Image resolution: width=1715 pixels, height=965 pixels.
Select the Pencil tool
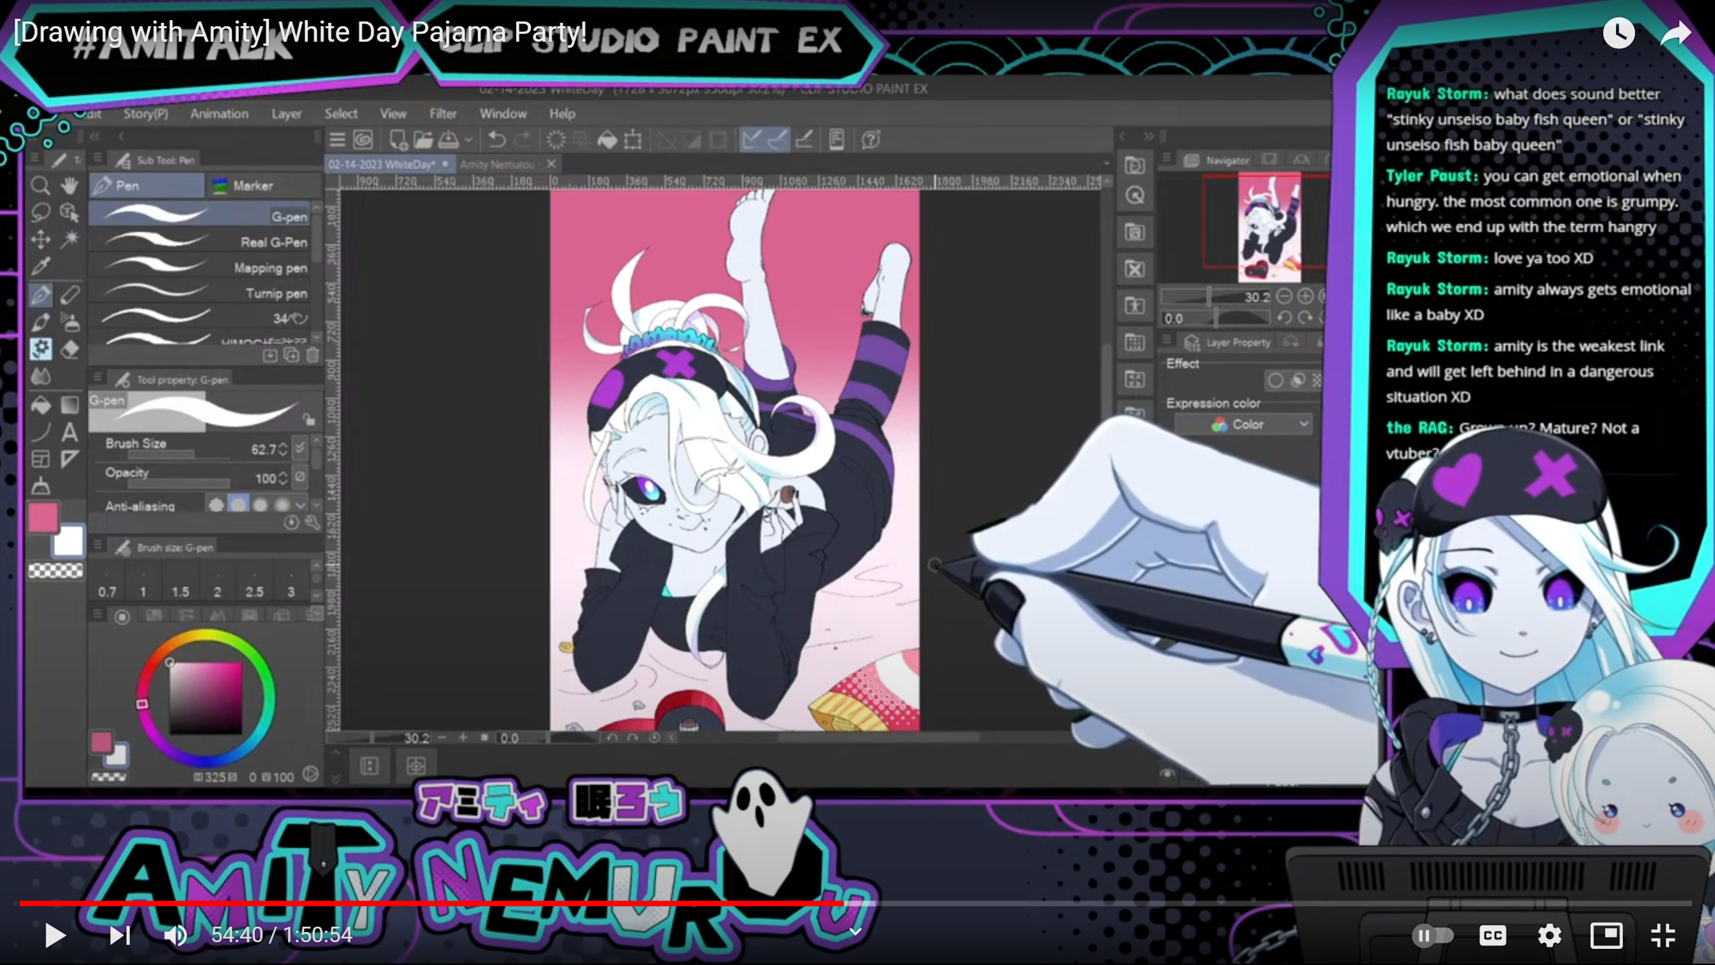tap(69, 295)
